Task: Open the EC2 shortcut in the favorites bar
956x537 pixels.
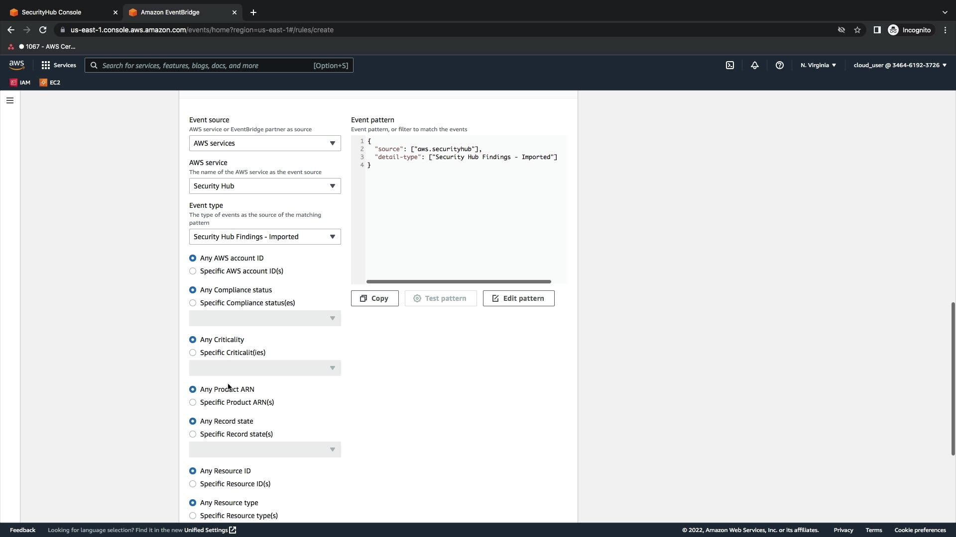Action: click(50, 83)
